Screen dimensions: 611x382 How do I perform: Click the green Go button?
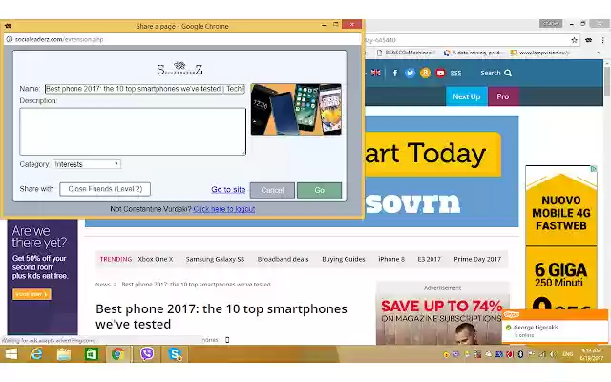click(x=319, y=190)
